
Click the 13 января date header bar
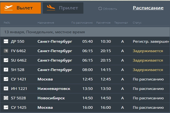click(85, 32)
